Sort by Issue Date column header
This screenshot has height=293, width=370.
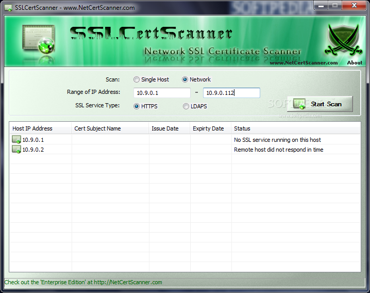[170, 128]
